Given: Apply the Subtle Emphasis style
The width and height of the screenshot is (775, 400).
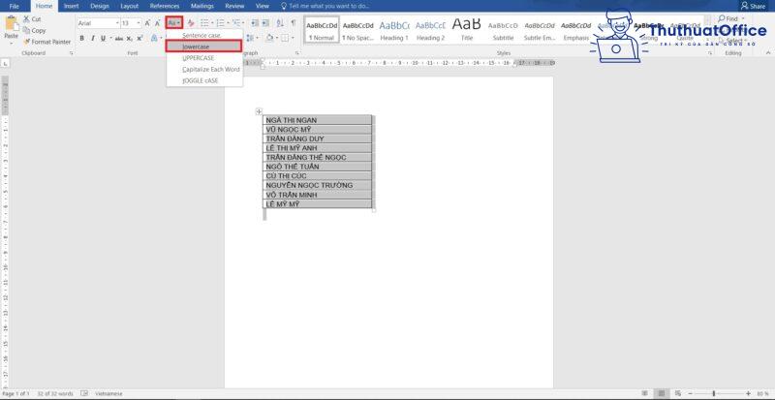Looking at the screenshot, I should click(x=540, y=30).
